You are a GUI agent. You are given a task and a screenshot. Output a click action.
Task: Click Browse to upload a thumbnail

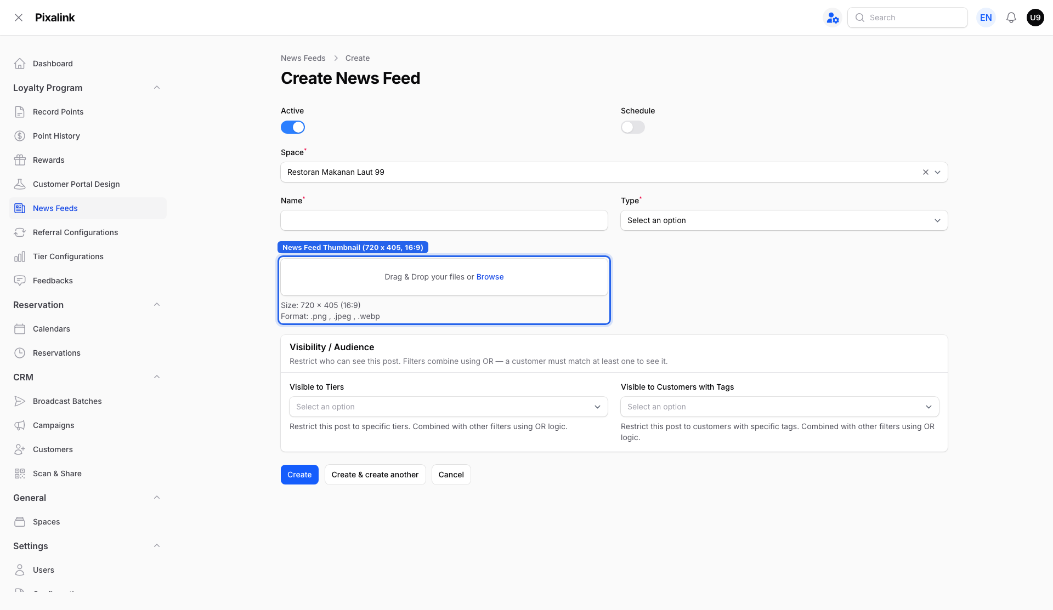[490, 277]
